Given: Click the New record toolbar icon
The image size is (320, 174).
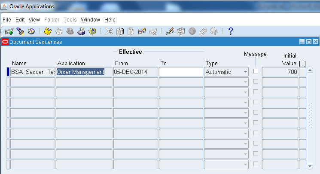Looking at the screenshot, I should click(x=9, y=31).
